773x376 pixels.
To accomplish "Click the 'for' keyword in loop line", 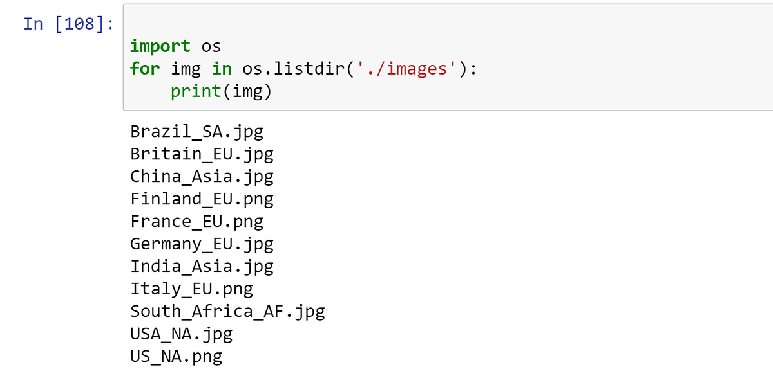I will [x=145, y=69].
